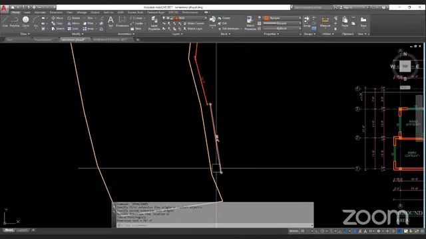Activate the Copy command
Viewport: 426px width, 239px height.
pos(57,23)
